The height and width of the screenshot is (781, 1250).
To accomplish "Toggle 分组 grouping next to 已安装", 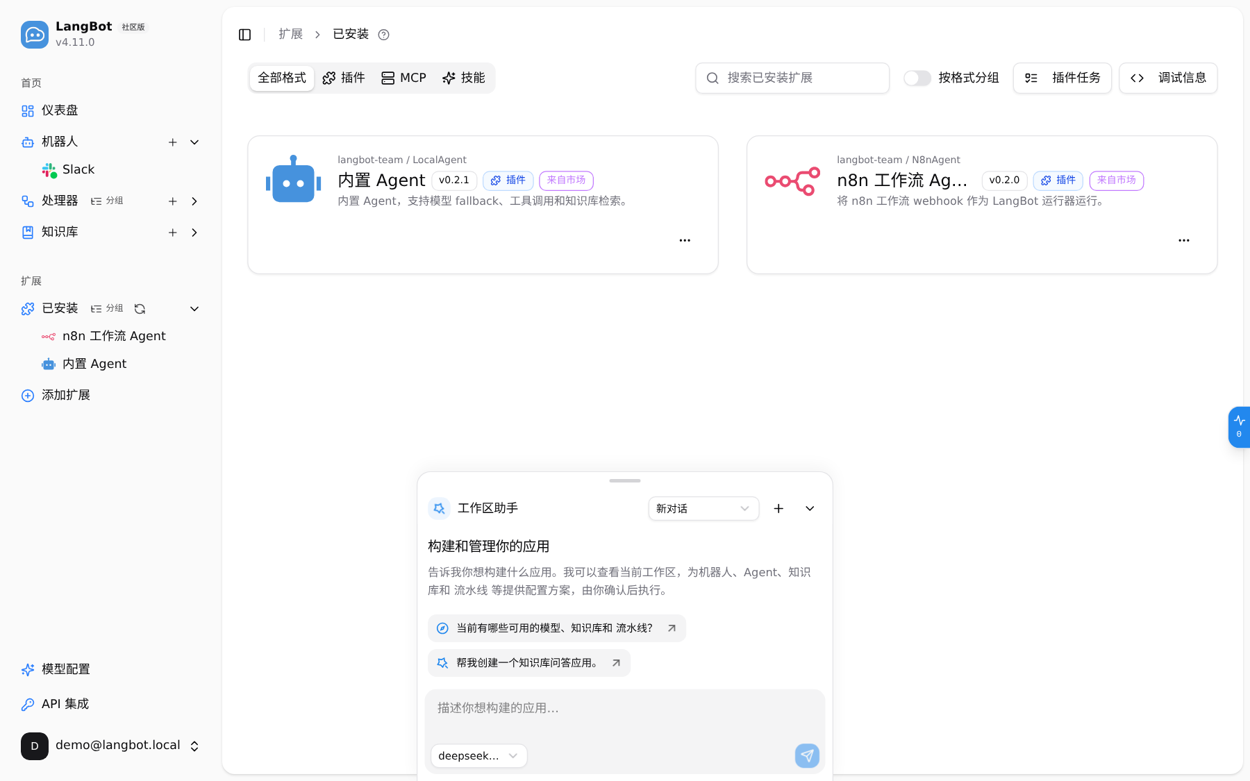I will [107, 308].
